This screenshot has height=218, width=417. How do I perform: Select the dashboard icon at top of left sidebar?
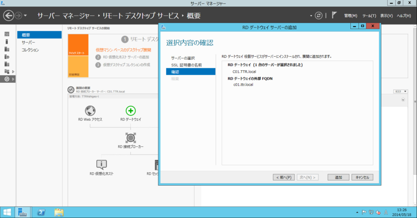[7, 34]
